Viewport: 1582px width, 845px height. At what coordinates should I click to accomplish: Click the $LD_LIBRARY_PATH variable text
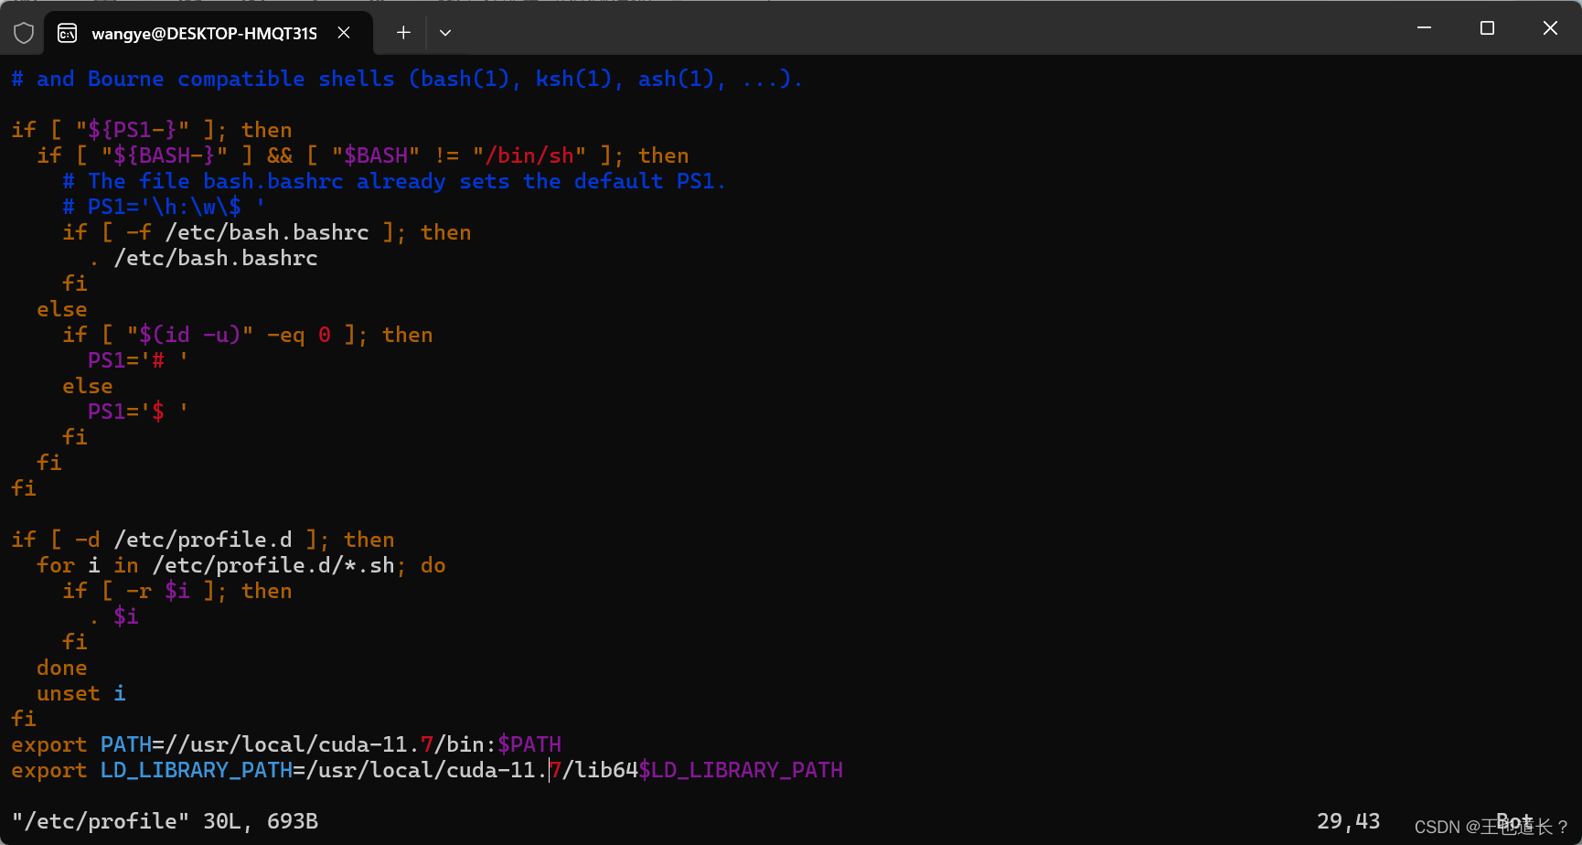[x=741, y=769]
